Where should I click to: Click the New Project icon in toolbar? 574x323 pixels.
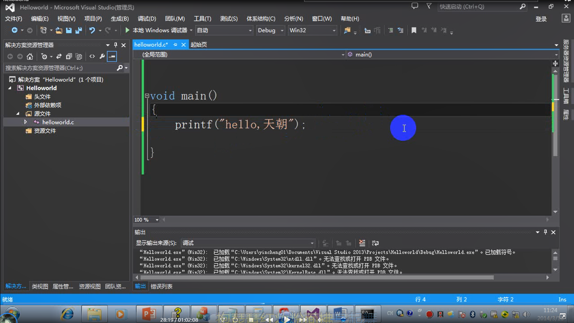[x=43, y=30]
